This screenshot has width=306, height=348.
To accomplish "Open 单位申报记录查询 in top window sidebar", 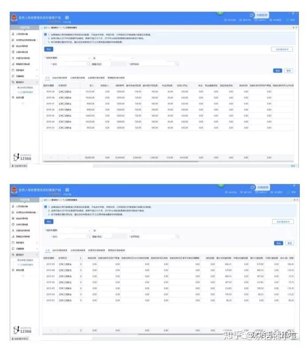I will pos(25,88).
